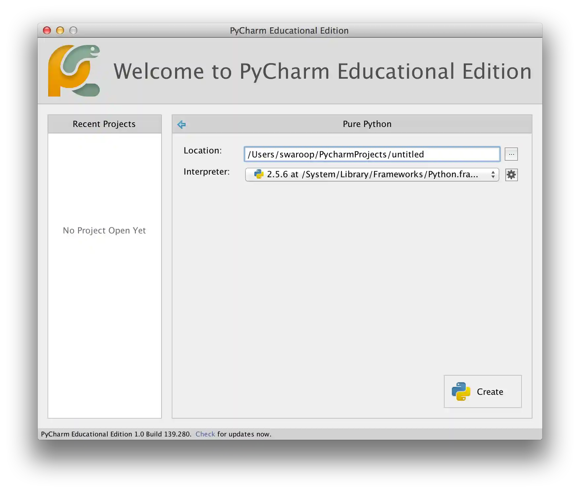Screen dimensions: 580x492
Task: Click the back arrow in Pure Python panel
Action: pyautogui.click(x=181, y=124)
